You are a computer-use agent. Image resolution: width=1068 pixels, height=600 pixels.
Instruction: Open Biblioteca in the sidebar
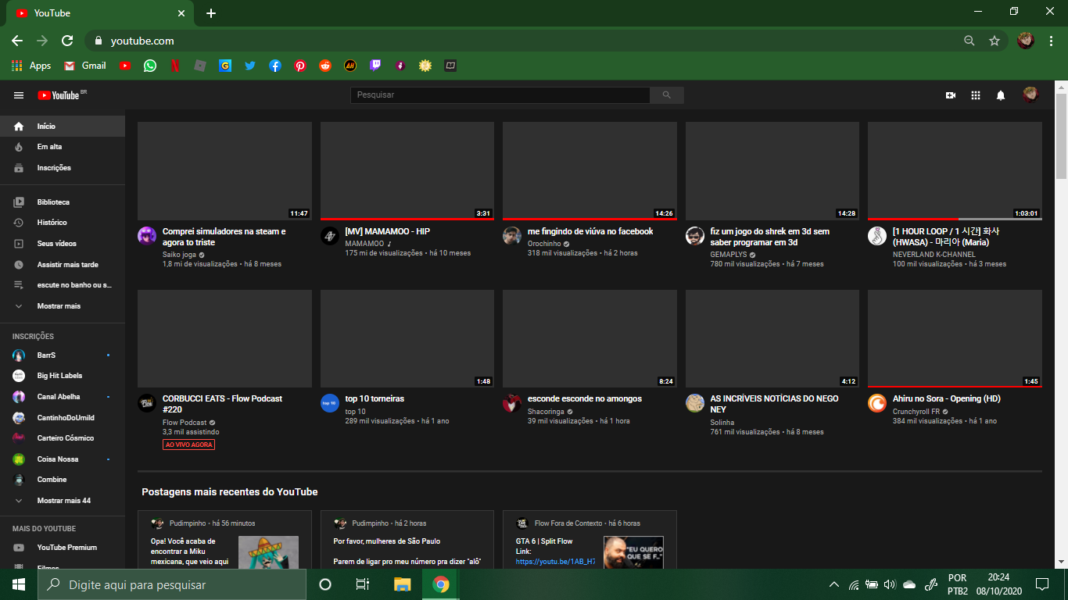(63, 202)
